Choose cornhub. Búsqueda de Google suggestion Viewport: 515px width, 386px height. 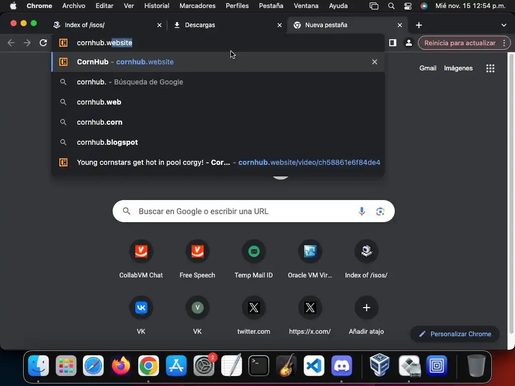tap(218, 82)
